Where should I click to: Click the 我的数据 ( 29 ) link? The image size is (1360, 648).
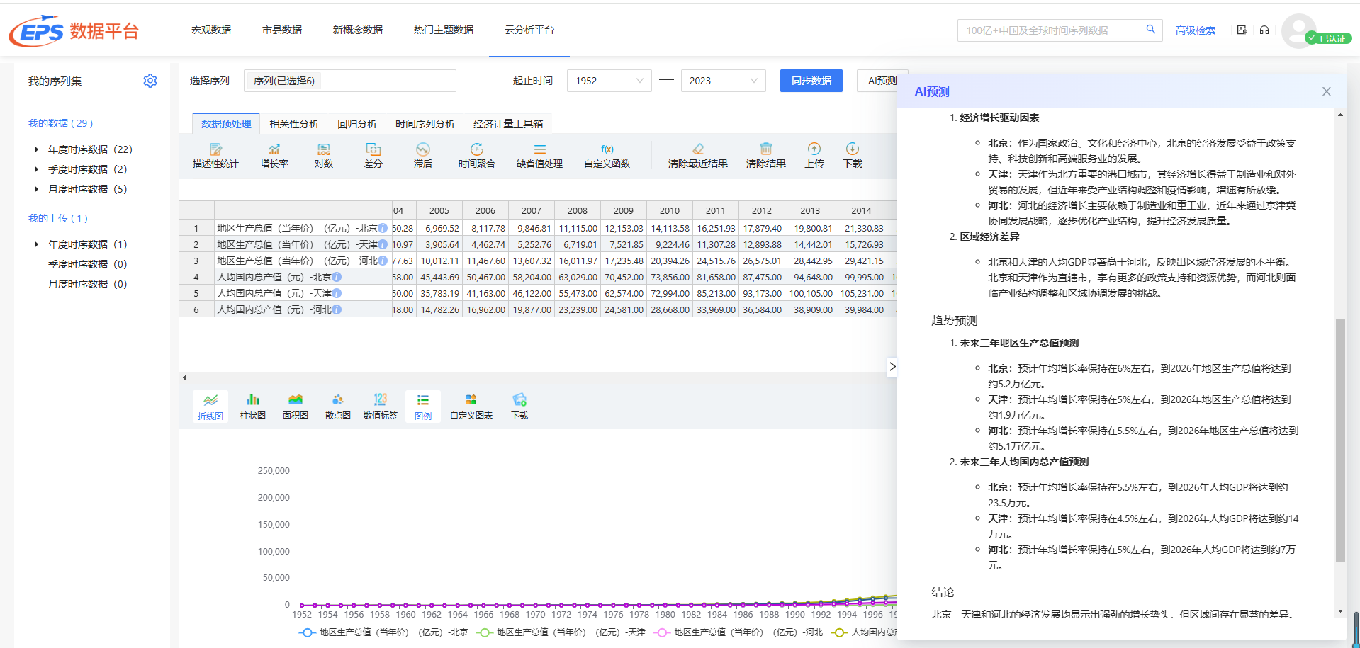point(60,123)
